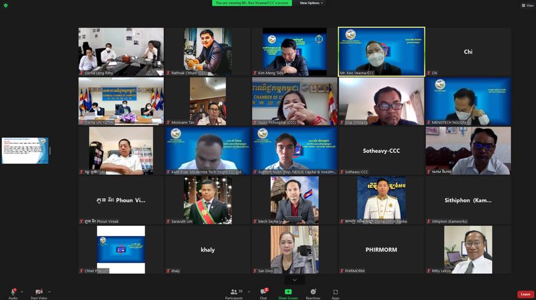Open the Participants panel

pyautogui.click(x=234, y=292)
